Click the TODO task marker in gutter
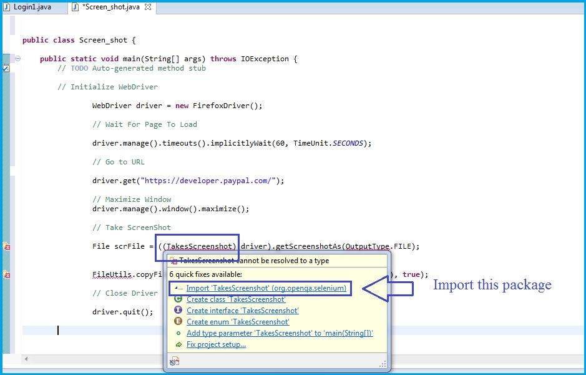The image size is (586, 375). [x=6, y=68]
